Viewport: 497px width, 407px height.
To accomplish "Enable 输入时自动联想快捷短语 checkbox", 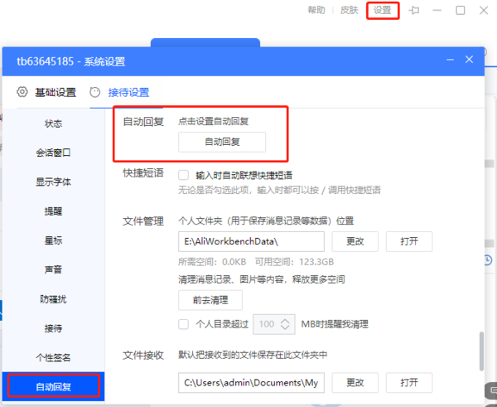I will pyautogui.click(x=184, y=175).
